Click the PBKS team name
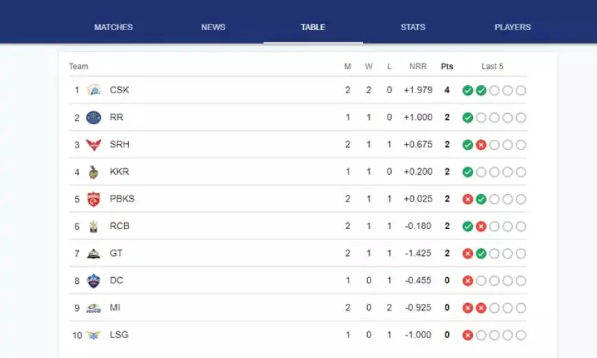 point(121,199)
